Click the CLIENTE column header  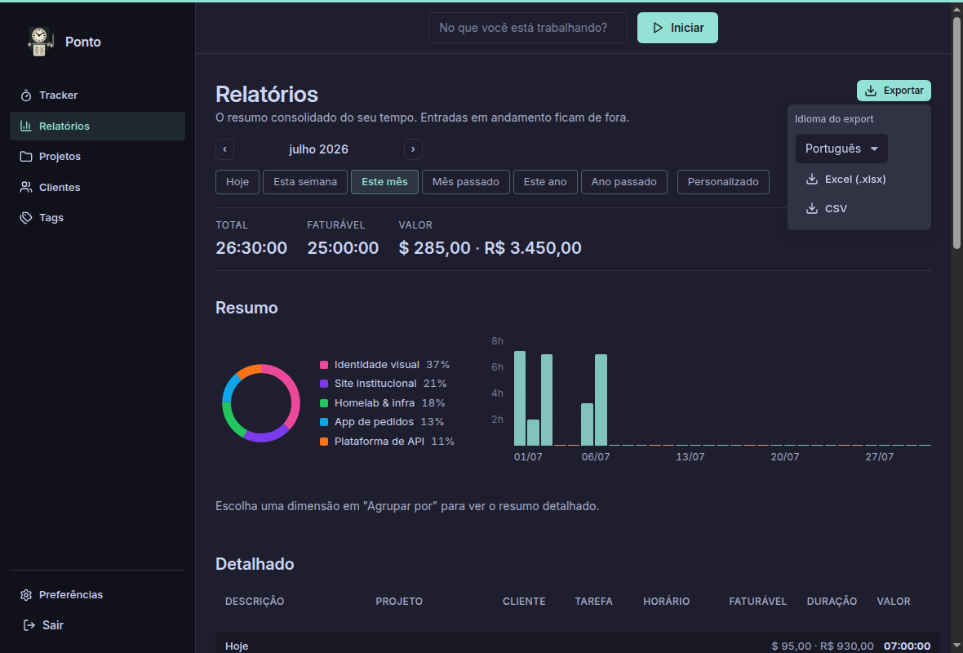(524, 602)
